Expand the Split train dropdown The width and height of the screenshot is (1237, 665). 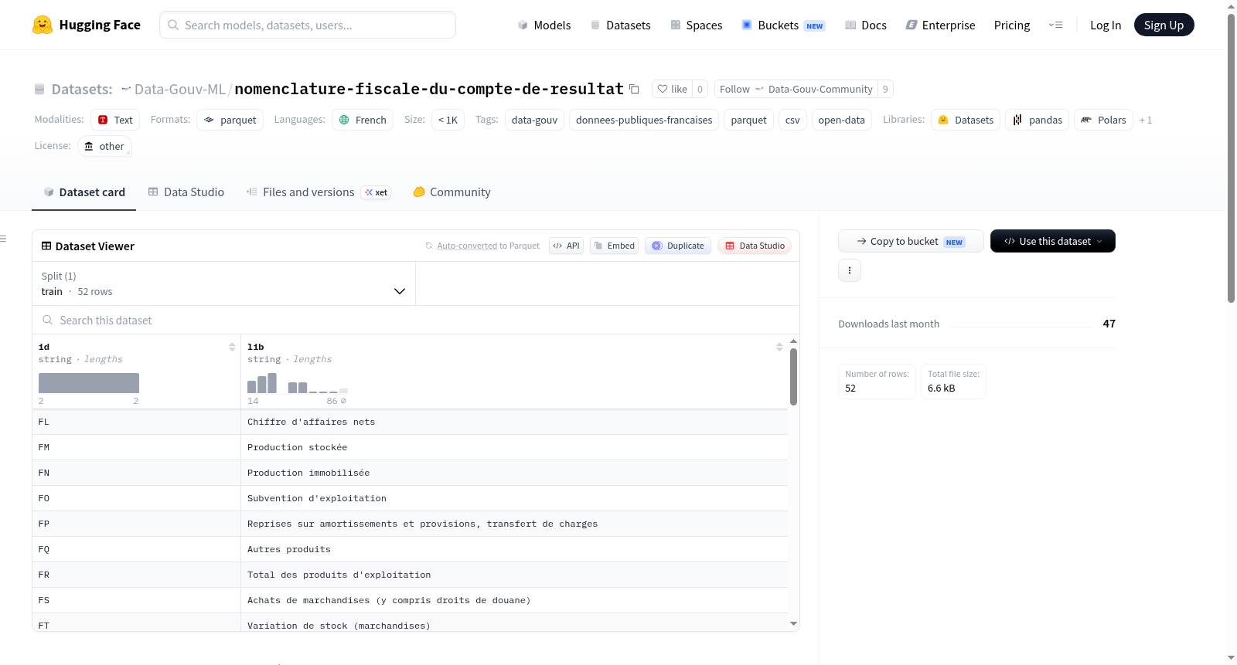[x=224, y=283]
